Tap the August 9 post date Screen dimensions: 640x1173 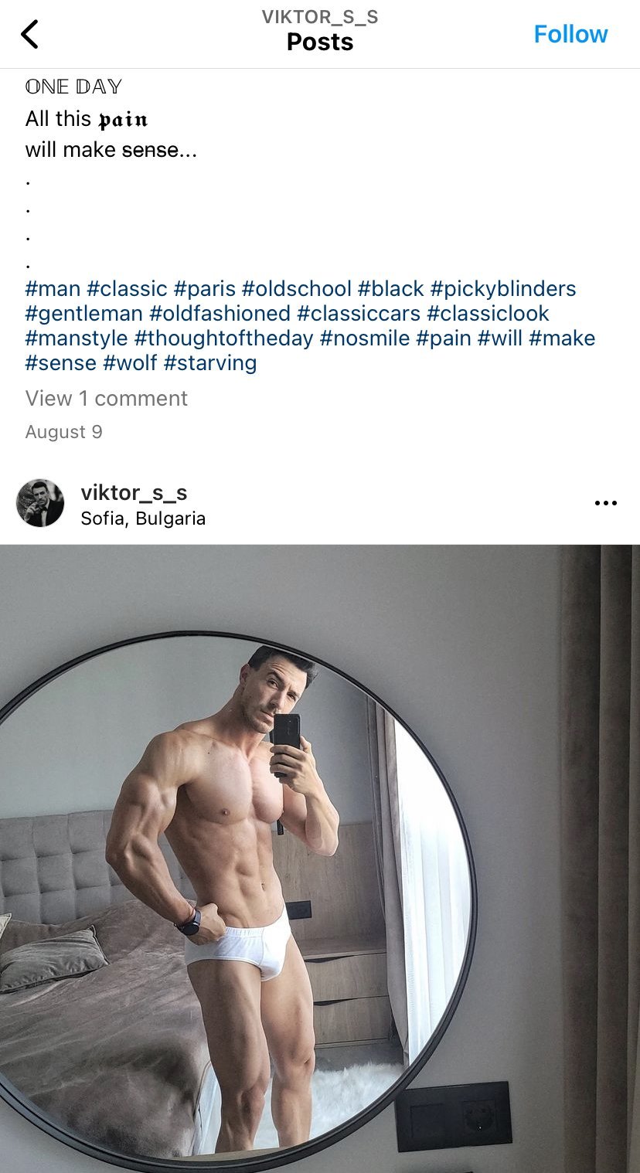pos(64,431)
